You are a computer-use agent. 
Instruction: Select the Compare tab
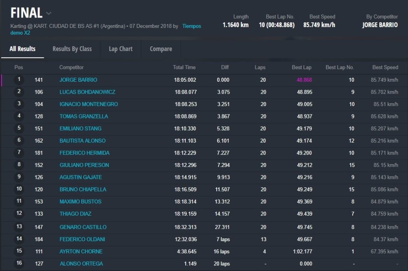(x=161, y=49)
